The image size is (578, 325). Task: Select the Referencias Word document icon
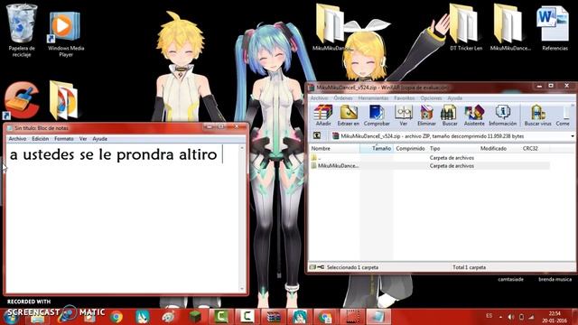[555, 28]
